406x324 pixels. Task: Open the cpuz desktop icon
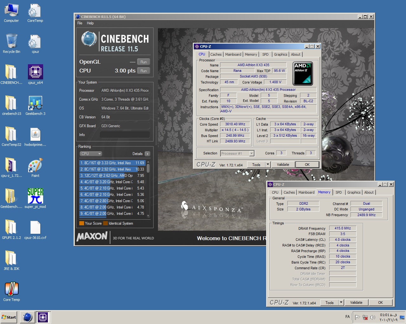coord(35,44)
